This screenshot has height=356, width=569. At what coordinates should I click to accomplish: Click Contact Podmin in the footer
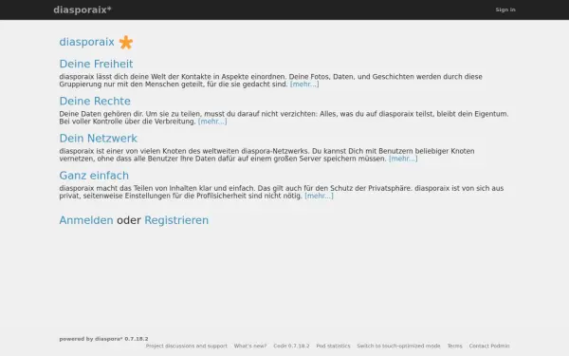pyautogui.click(x=489, y=346)
